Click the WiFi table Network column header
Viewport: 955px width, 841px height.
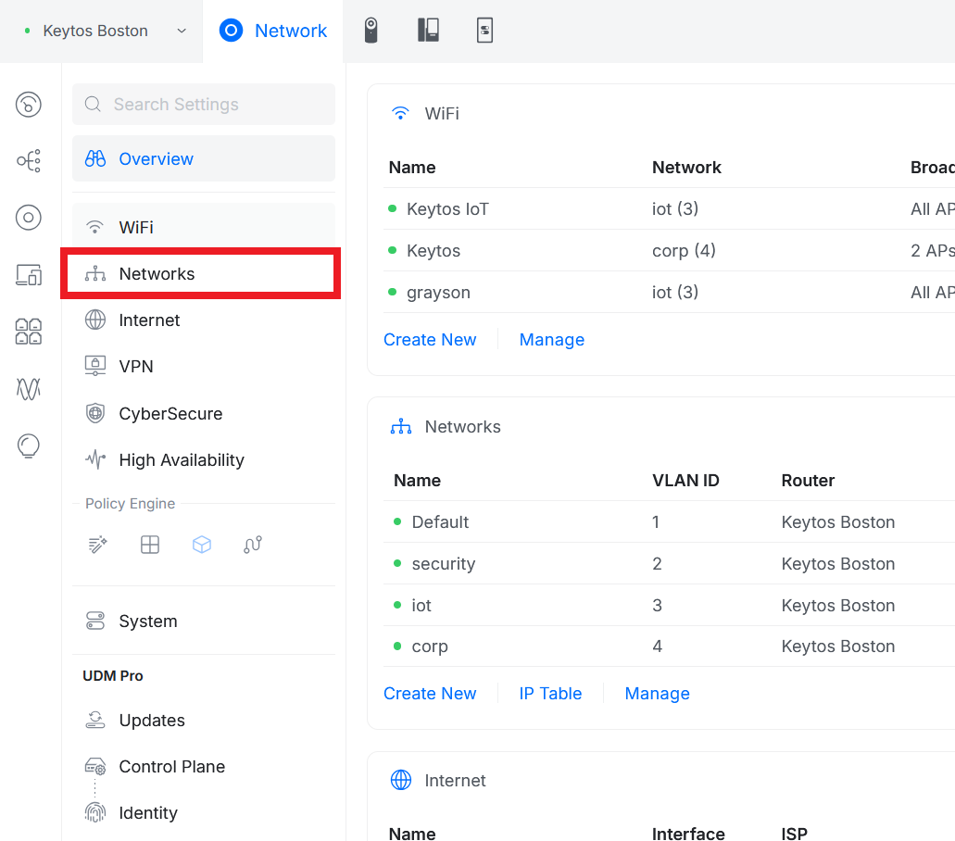coord(686,168)
